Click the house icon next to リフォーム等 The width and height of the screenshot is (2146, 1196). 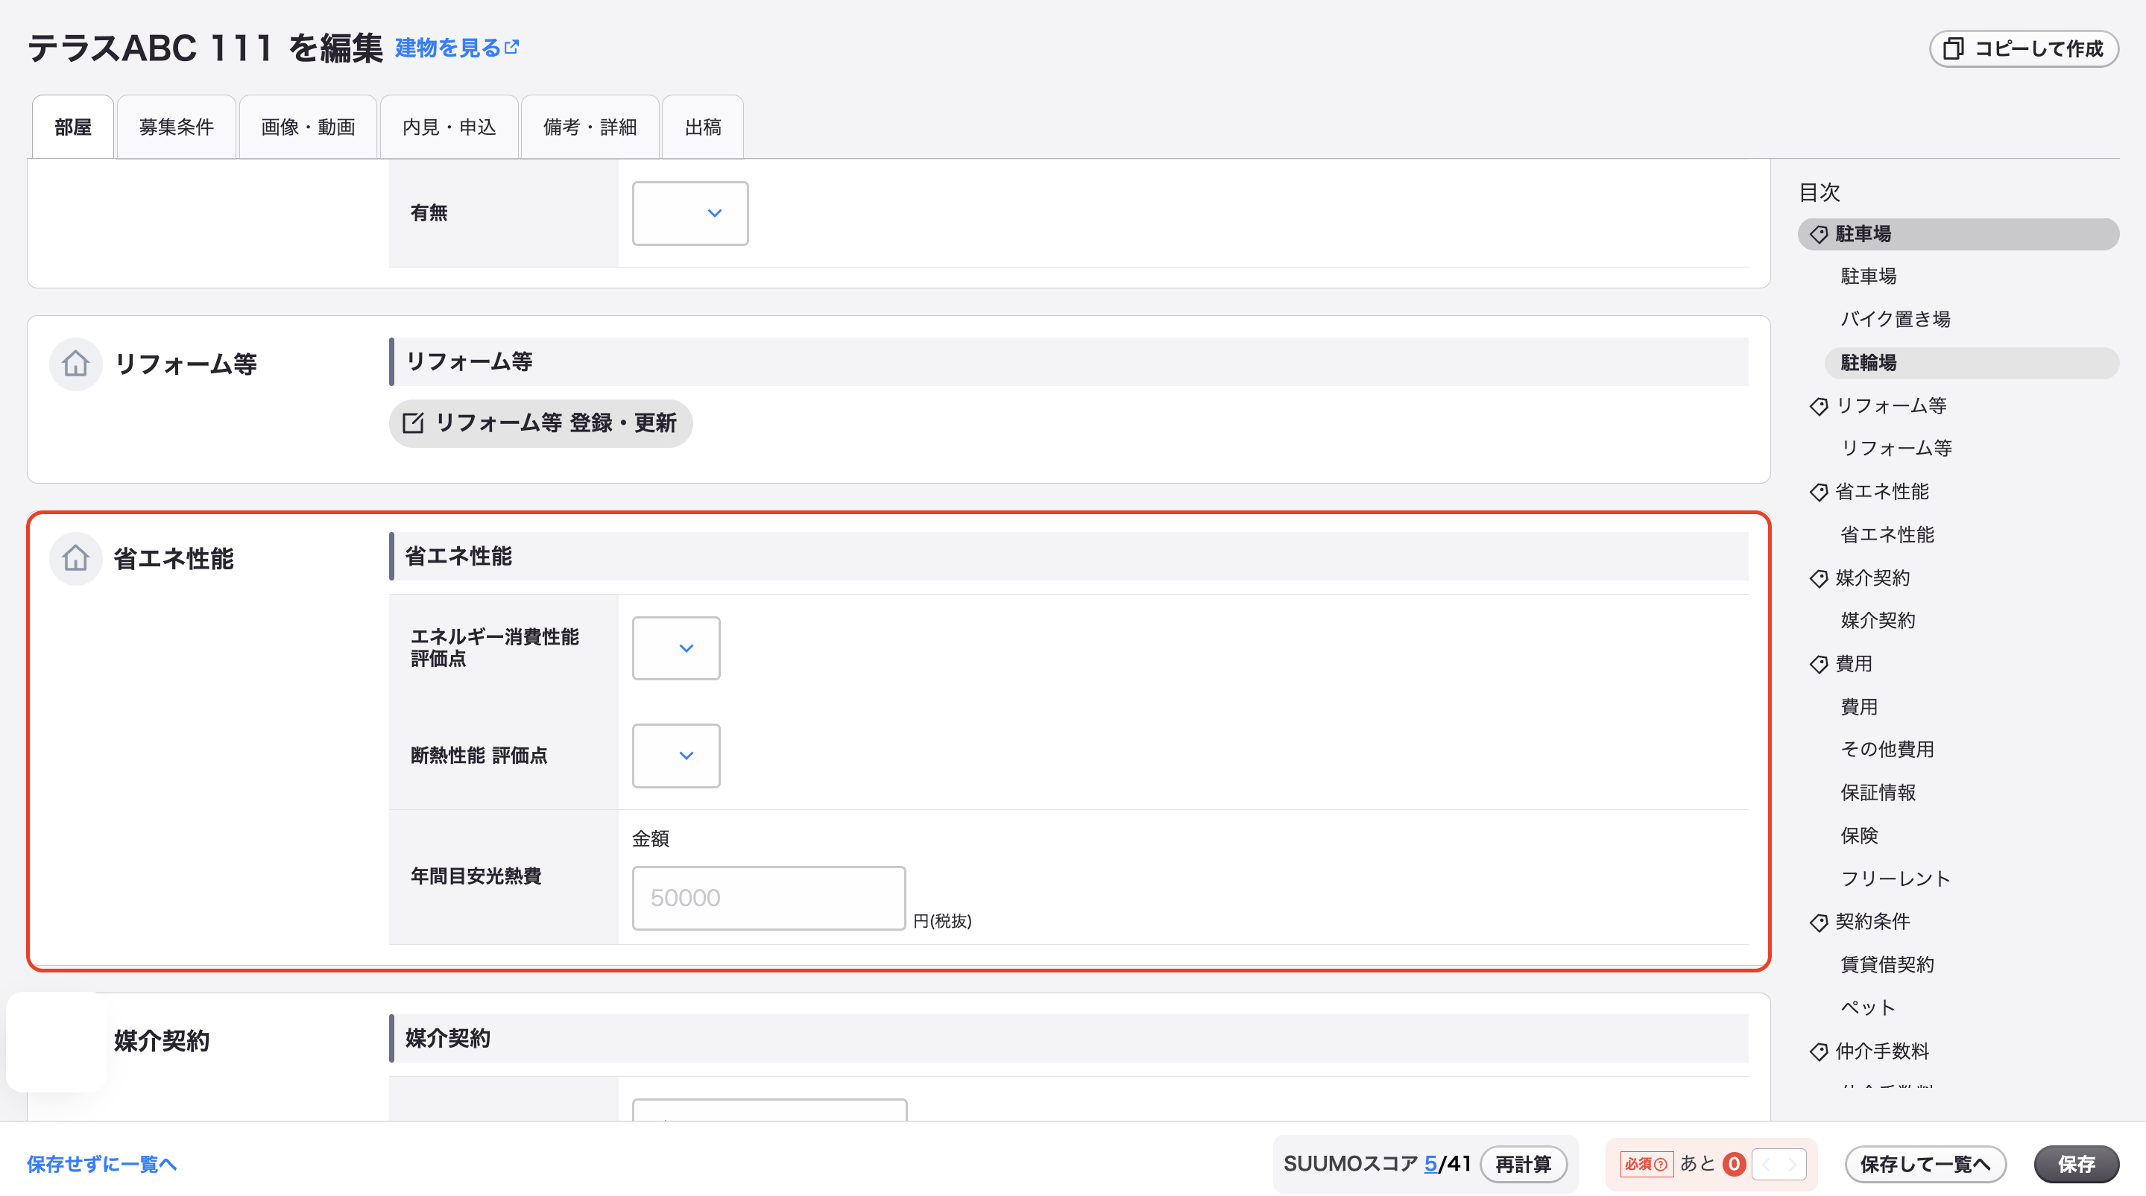click(75, 363)
